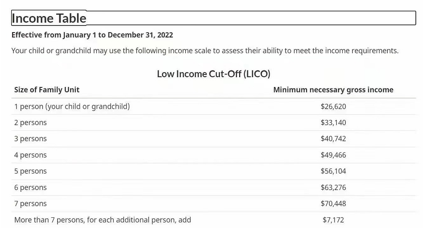Screen dimensions: 423x228
Task: Click the $56,104 income amount
Action: coord(333,171)
